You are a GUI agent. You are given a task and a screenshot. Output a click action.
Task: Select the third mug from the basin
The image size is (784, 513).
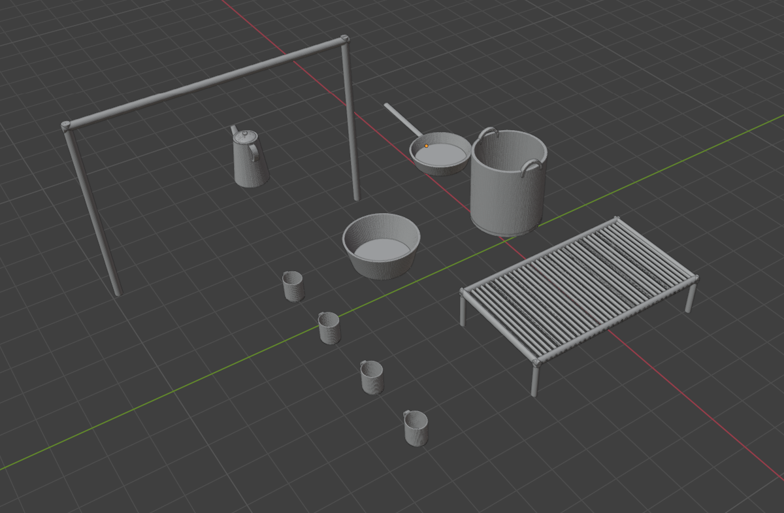point(372,377)
